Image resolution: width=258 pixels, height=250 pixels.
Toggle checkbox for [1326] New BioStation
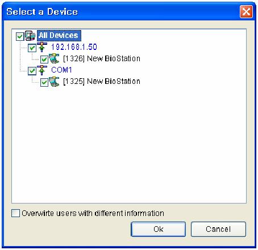click(44, 60)
